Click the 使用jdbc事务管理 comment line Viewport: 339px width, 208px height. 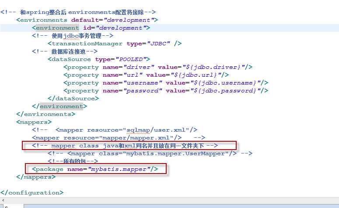[73, 36]
